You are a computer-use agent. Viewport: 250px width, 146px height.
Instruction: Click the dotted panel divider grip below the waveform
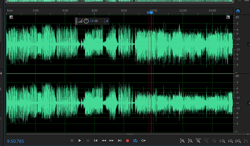point(129,134)
